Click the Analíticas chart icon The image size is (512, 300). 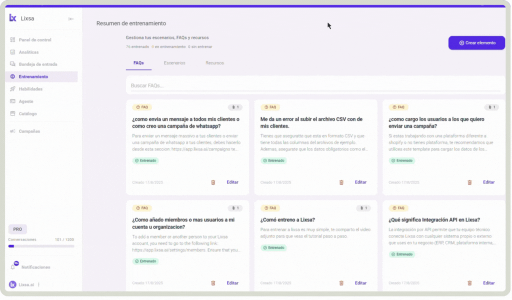(x=13, y=52)
